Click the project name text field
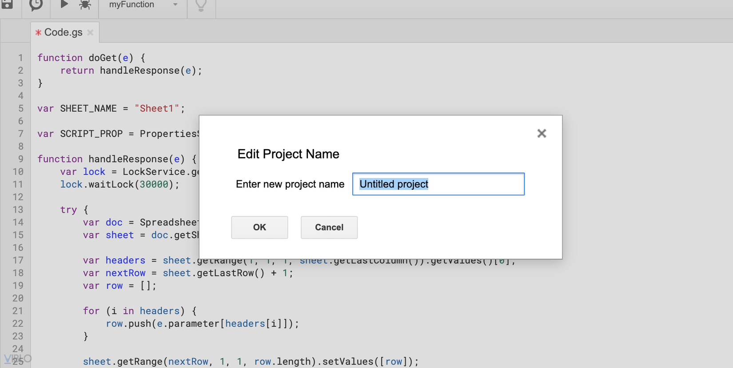 [x=438, y=184]
